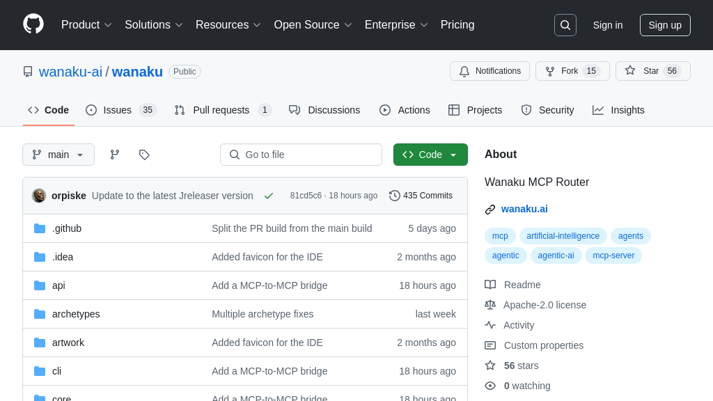Viewport: 713px width, 401px height.
Task: View the 435 Commits history
Action: click(421, 196)
